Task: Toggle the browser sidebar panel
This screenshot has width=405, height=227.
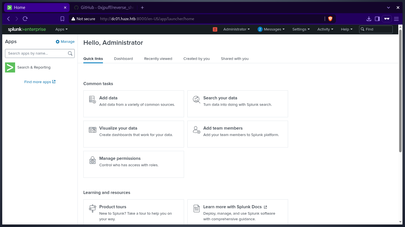Action: (x=377, y=19)
